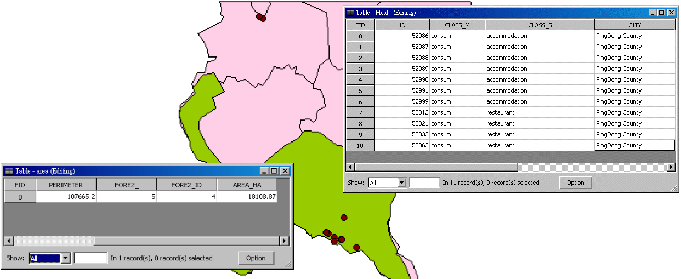This screenshot has height=279, width=681.
Task: Open the Show dropdown in the area table
Action: 66,258
